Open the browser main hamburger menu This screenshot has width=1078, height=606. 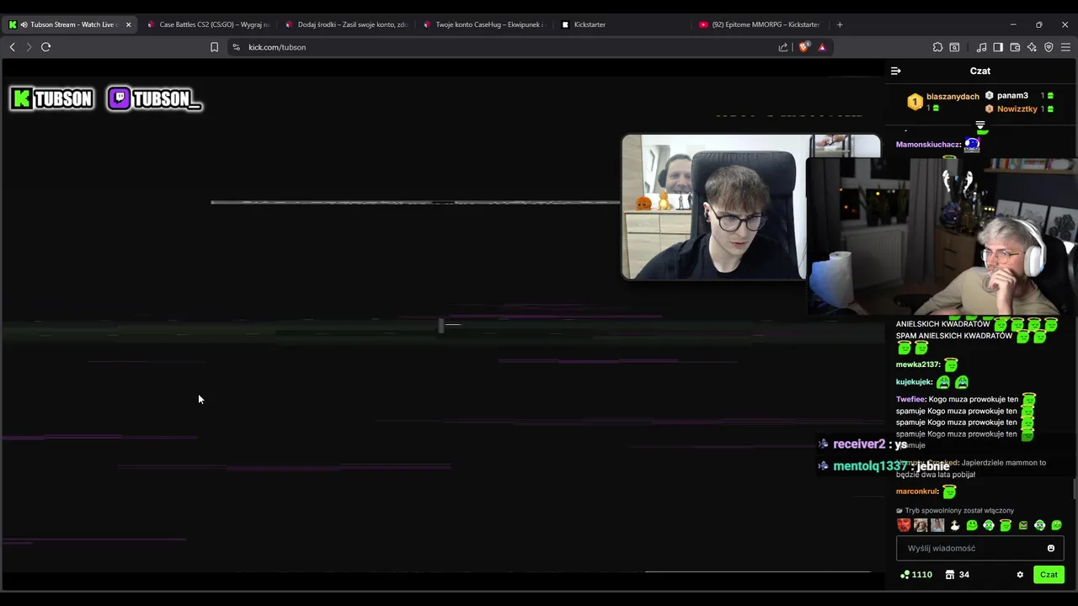pyautogui.click(x=1065, y=47)
